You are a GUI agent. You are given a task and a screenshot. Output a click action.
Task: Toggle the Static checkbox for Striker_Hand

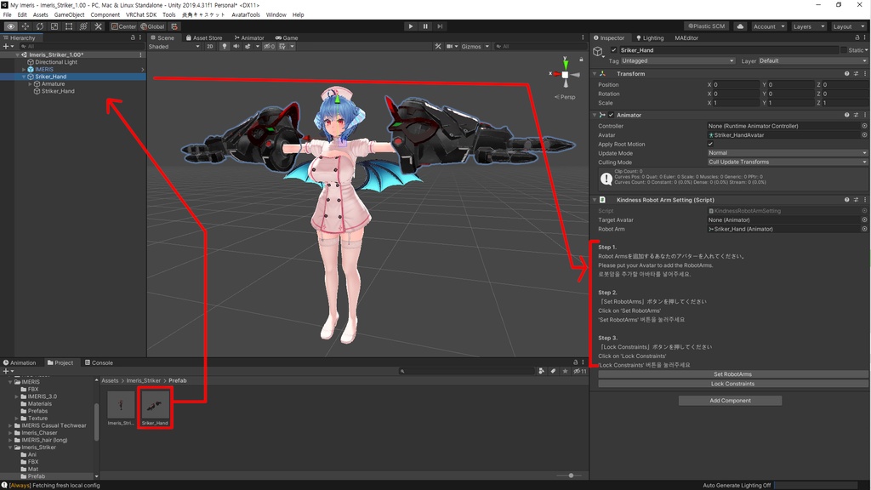coord(844,50)
